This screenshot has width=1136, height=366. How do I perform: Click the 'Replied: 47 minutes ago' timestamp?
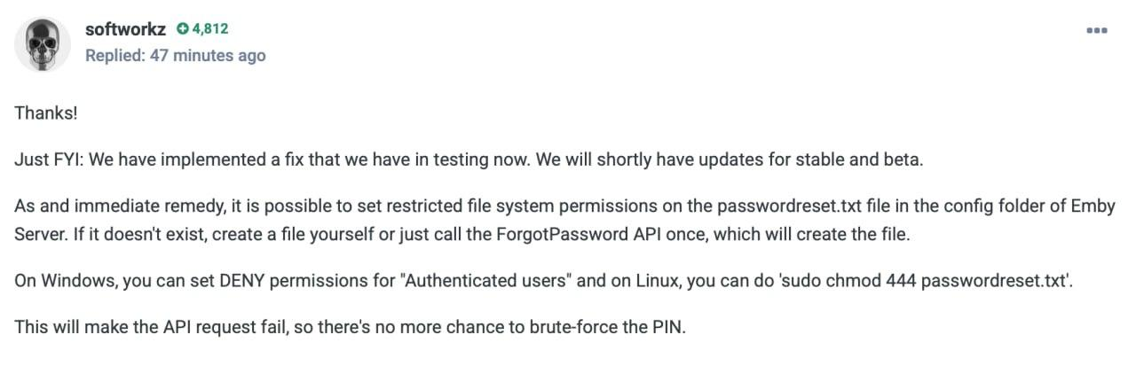[x=175, y=55]
